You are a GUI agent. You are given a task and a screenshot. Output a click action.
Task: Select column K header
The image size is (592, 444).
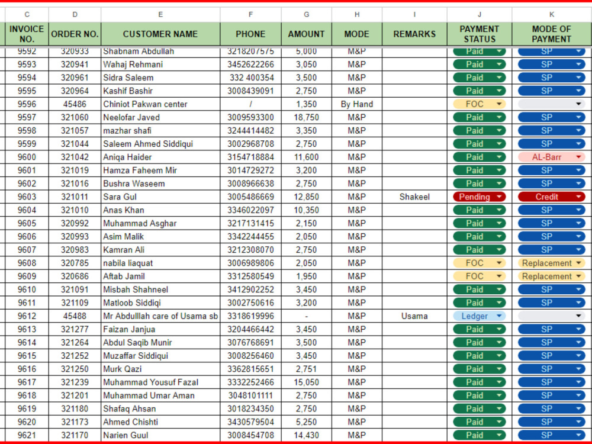click(x=552, y=15)
